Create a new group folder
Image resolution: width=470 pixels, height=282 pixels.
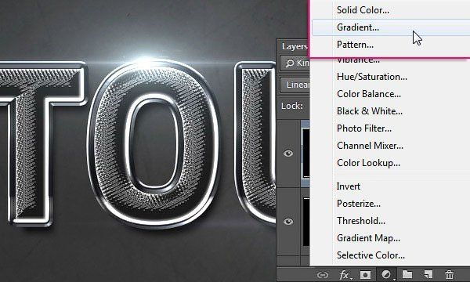tap(407, 274)
